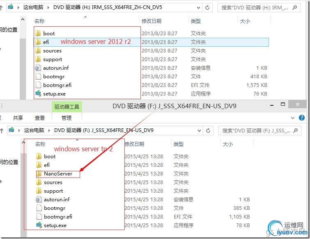Sort by 类型 column in F: drive window

tap(178, 144)
